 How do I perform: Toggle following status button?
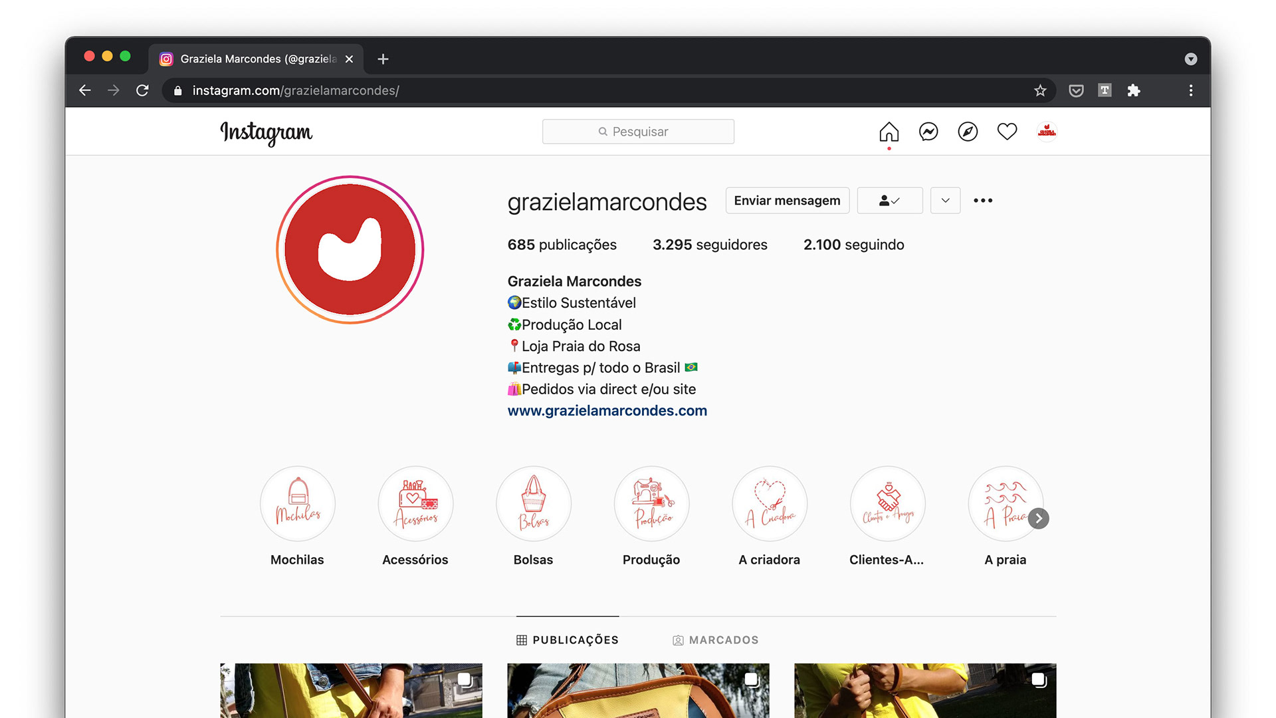[889, 201]
